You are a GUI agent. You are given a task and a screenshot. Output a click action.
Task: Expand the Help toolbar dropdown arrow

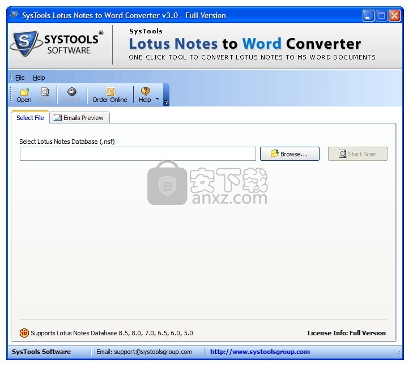tap(157, 99)
